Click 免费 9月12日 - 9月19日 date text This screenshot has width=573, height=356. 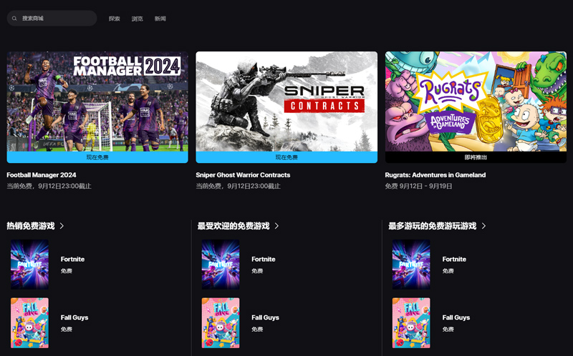(x=418, y=186)
